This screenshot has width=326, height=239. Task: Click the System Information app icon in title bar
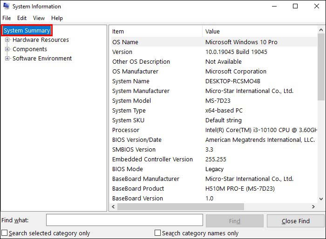coord(6,7)
